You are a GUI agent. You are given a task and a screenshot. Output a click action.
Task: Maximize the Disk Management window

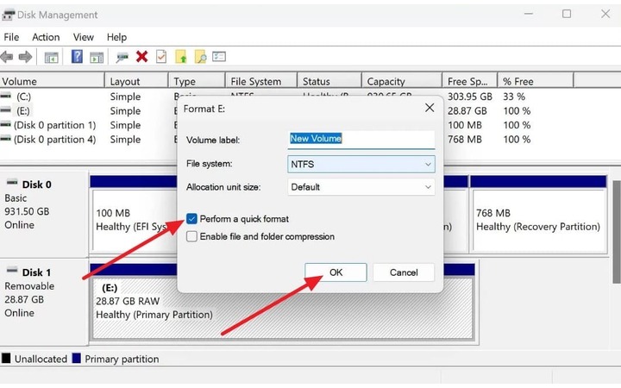[x=567, y=14]
